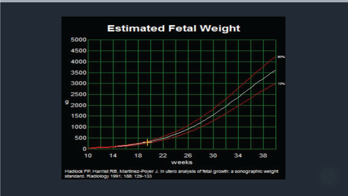The width and height of the screenshot is (348, 196).
Task: Select the 1000 gram axis label
Action: (x=78, y=127)
